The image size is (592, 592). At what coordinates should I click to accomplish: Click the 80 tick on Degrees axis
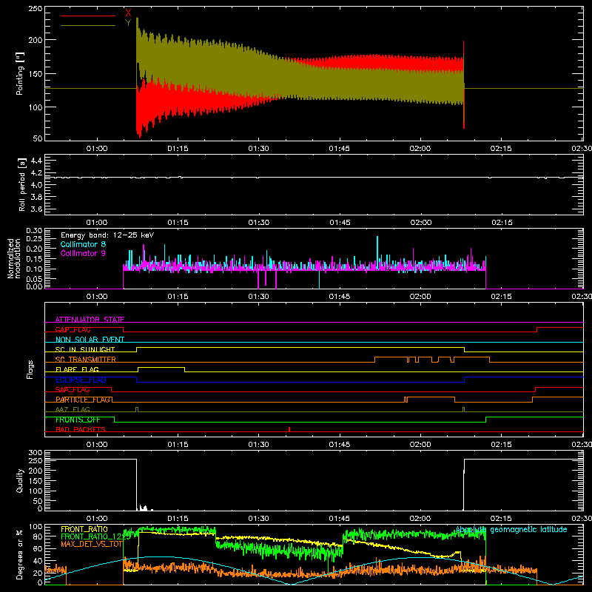[x=38, y=536]
